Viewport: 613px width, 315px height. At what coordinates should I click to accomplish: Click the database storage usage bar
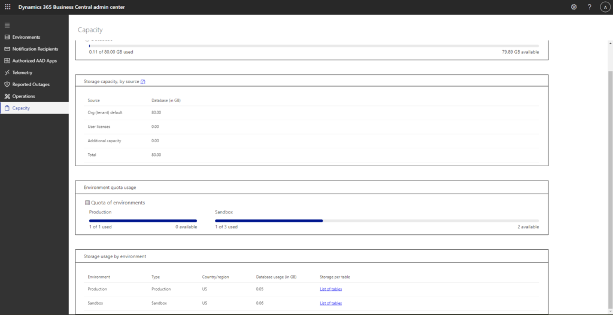click(314, 46)
